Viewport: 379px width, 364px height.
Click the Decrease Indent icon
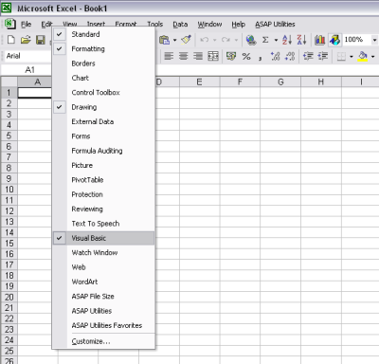pos(308,56)
